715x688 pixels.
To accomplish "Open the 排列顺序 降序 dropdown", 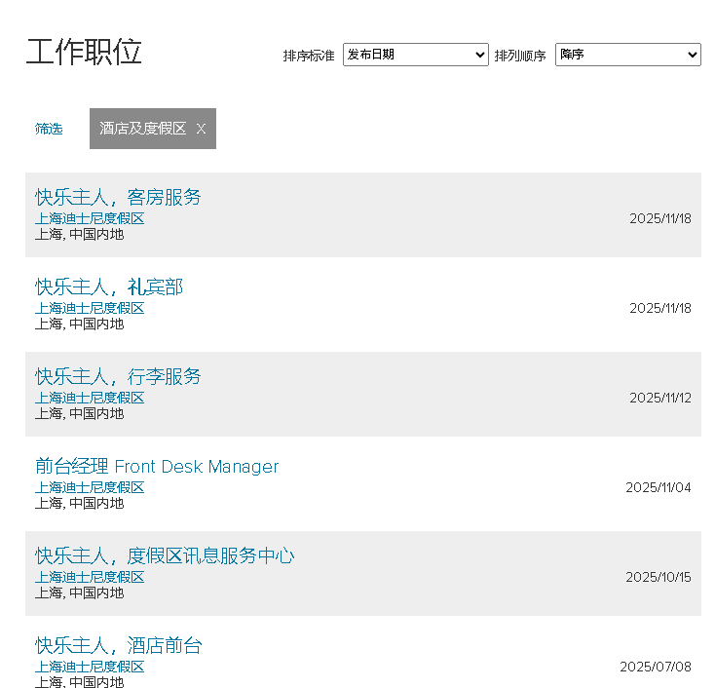I will [627, 55].
